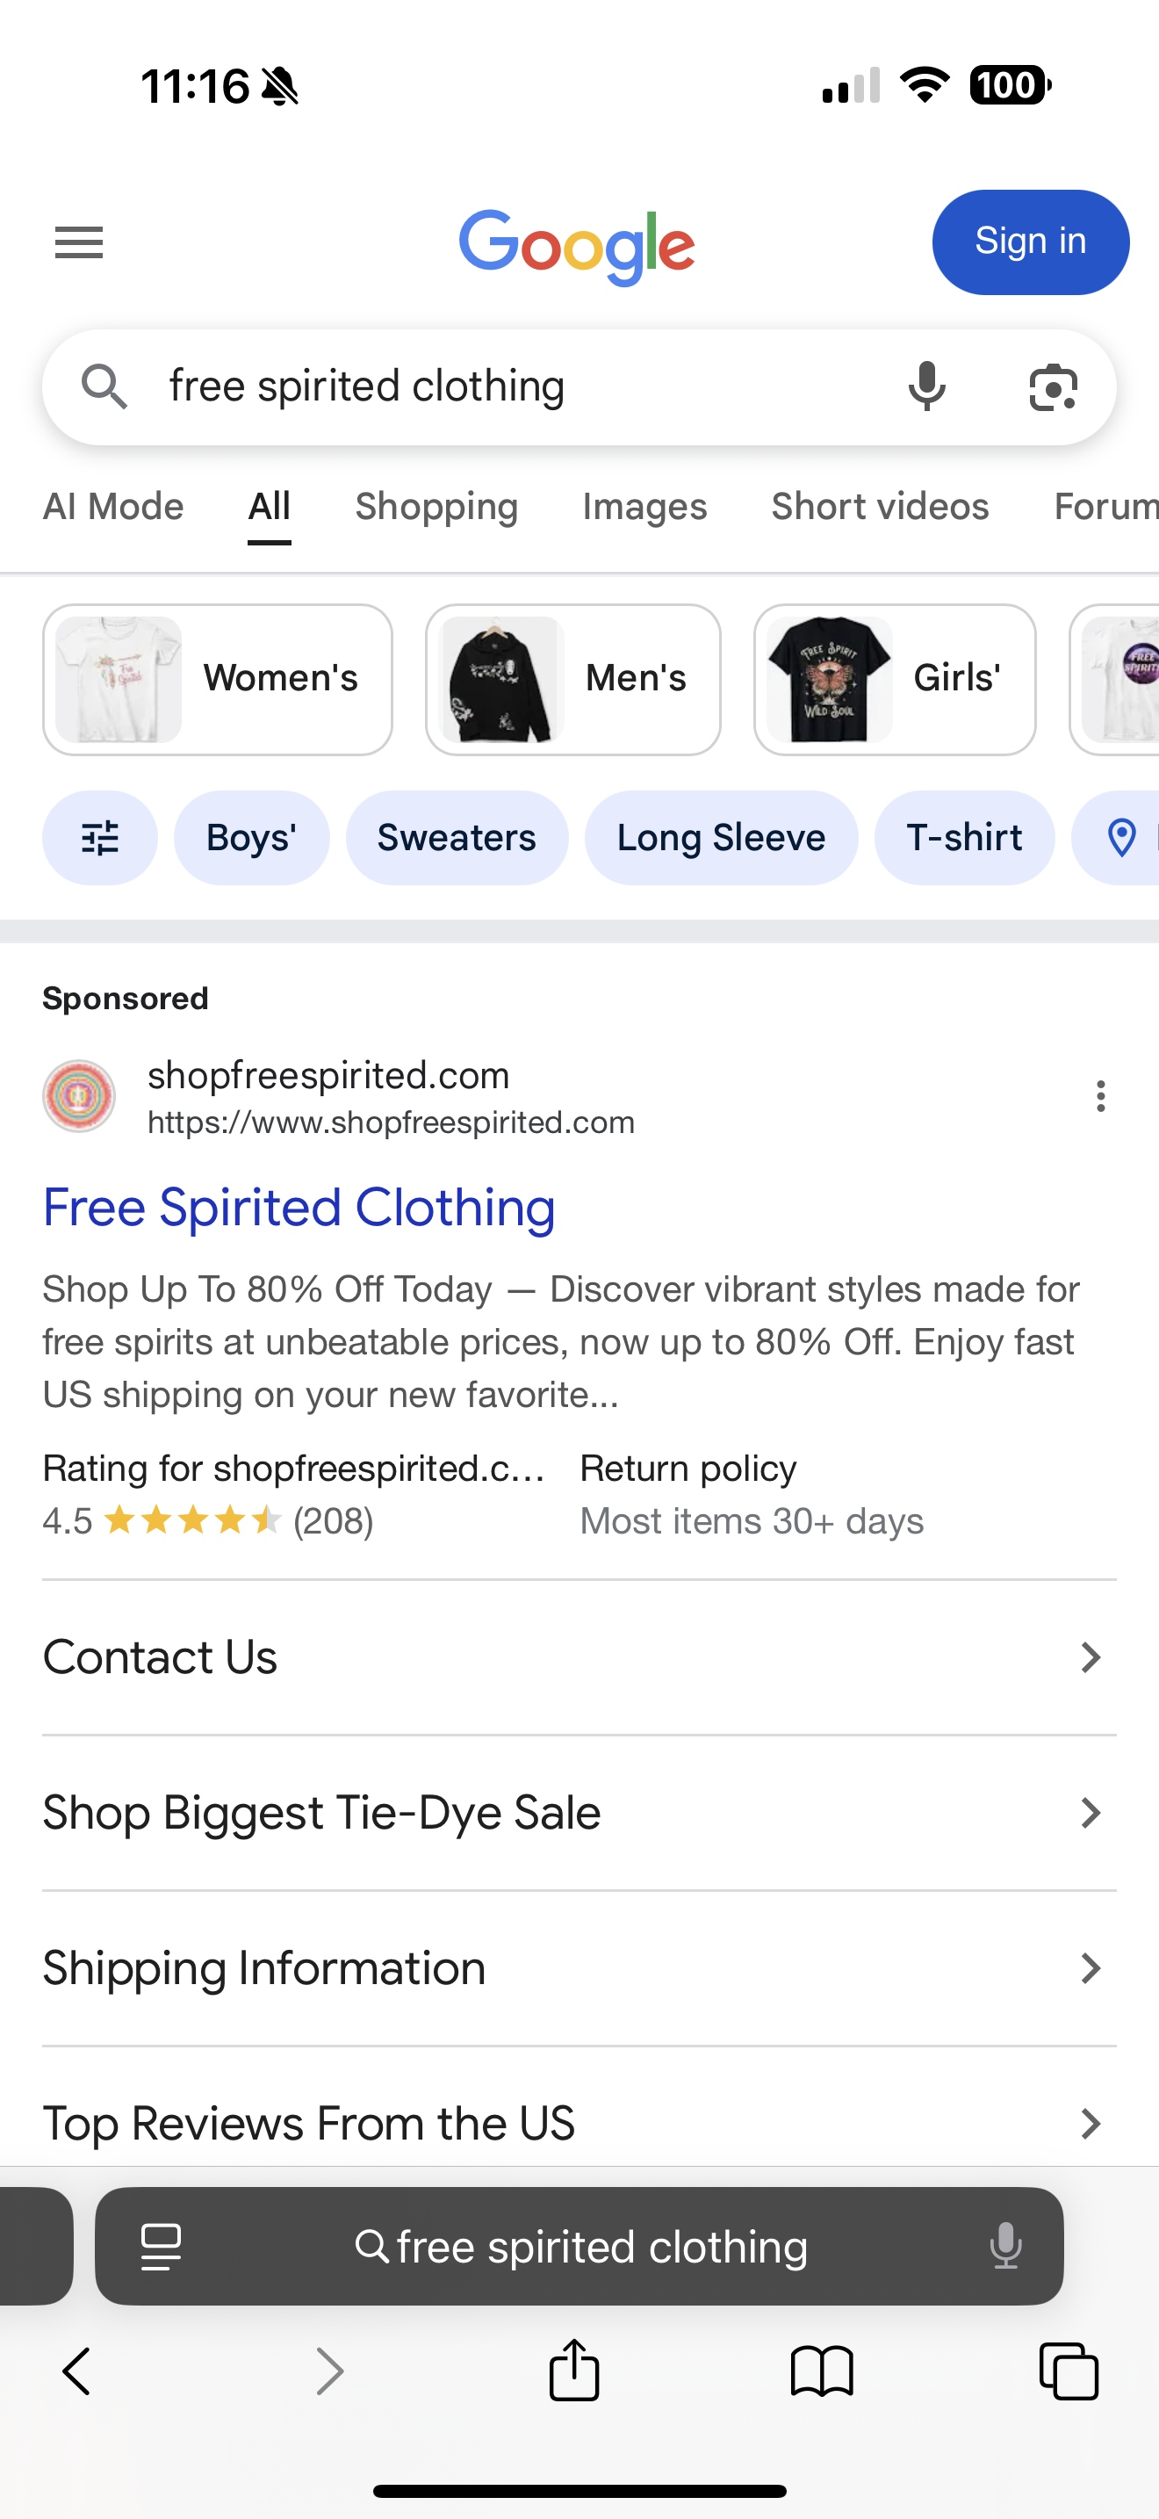Select the Women's category thumbnail
This screenshot has width=1159, height=2519.
[217, 680]
